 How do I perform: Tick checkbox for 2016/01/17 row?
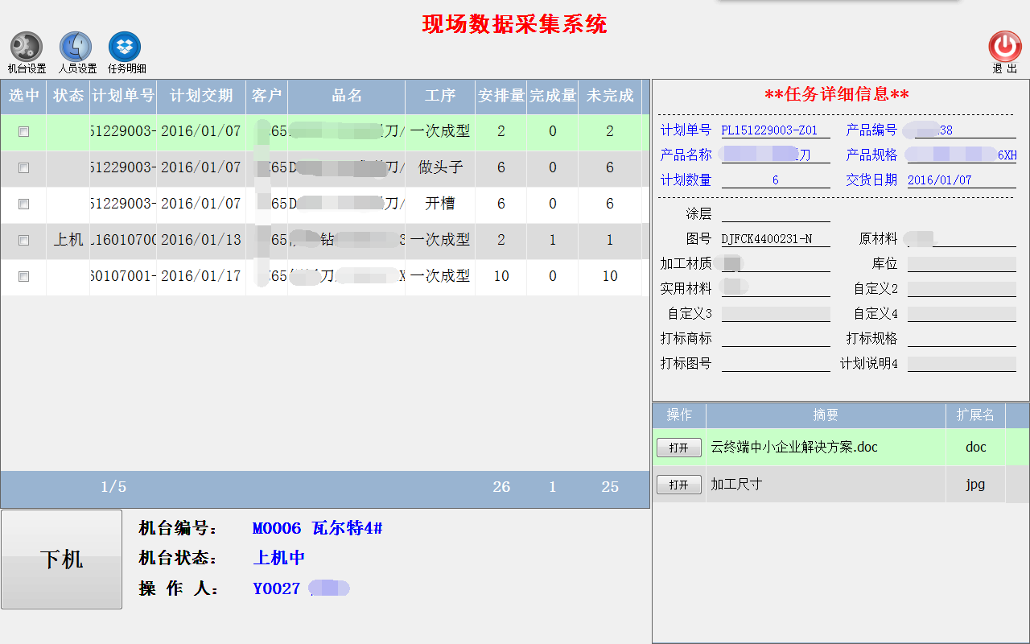[x=23, y=276]
